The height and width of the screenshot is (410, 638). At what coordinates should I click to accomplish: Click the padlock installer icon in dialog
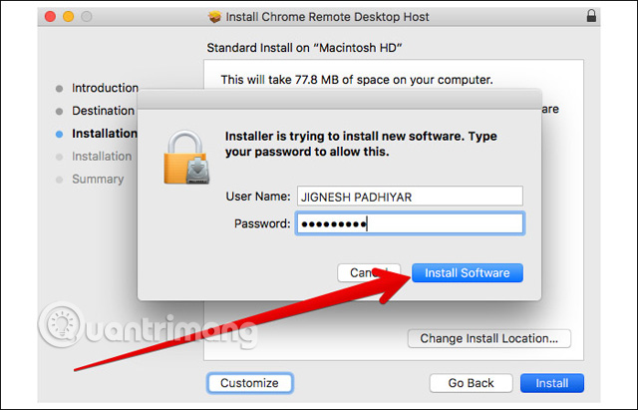tap(186, 158)
